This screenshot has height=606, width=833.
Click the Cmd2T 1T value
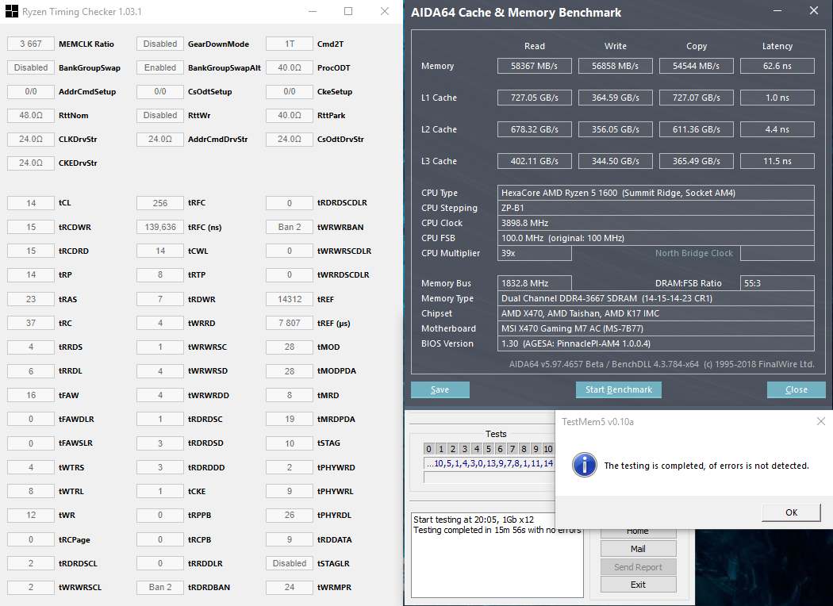(290, 44)
